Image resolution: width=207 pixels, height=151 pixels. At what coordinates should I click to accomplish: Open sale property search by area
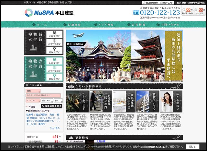pyautogui.click(x=54, y=69)
